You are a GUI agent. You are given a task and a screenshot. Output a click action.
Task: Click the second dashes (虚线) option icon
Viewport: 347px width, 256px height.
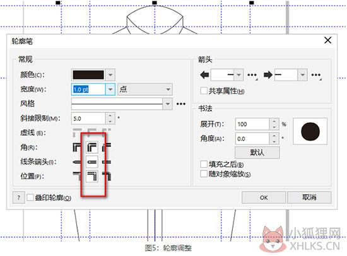[x=92, y=132]
